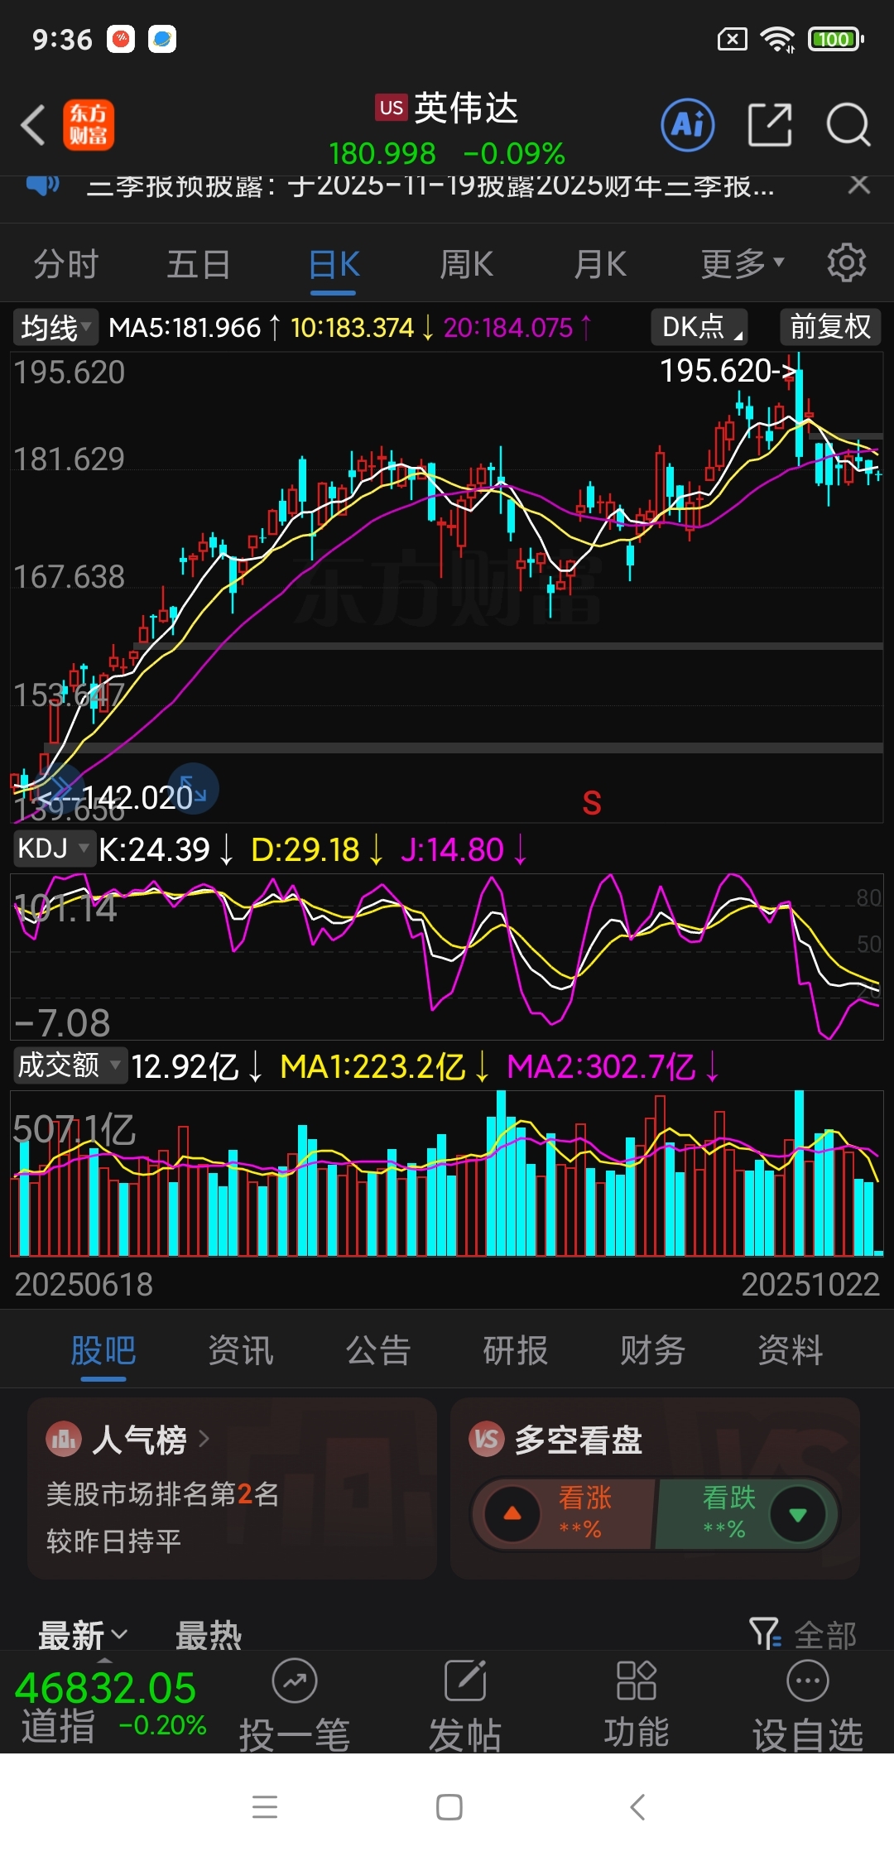Open the 均线 indicator dropdown
The image size is (894, 1861).
click(x=55, y=327)
